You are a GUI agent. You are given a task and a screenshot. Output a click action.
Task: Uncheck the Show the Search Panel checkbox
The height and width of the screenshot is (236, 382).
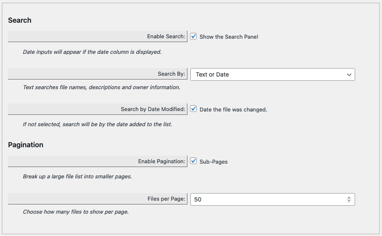193,36
